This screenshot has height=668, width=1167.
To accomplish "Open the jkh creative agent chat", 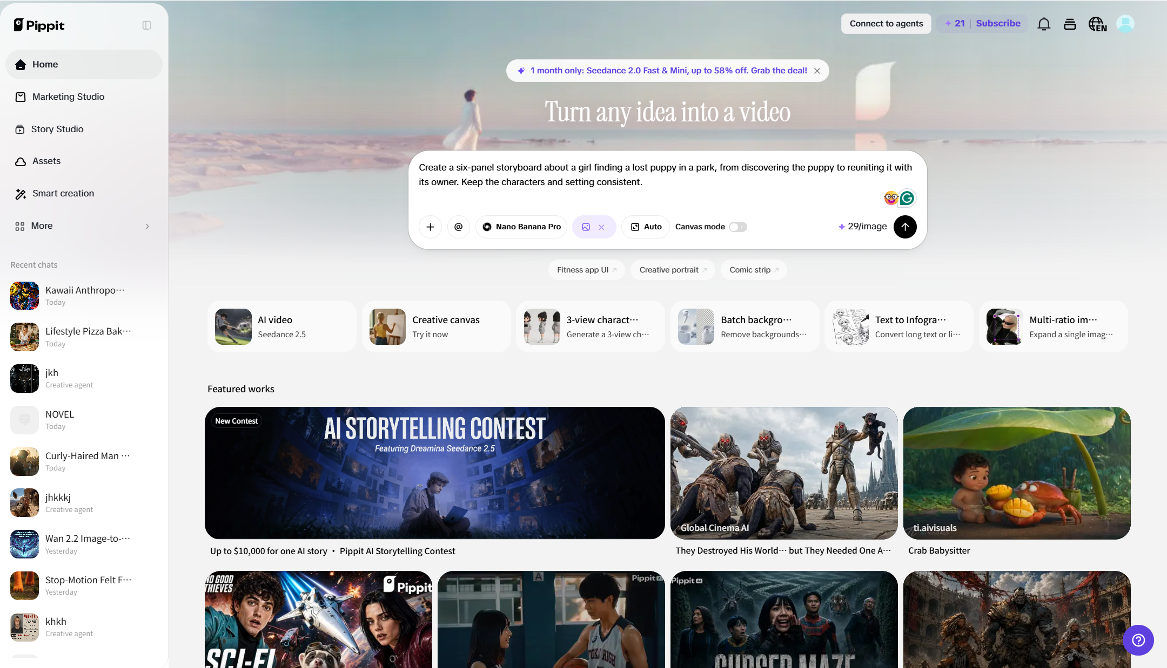I will click(84, 378).
